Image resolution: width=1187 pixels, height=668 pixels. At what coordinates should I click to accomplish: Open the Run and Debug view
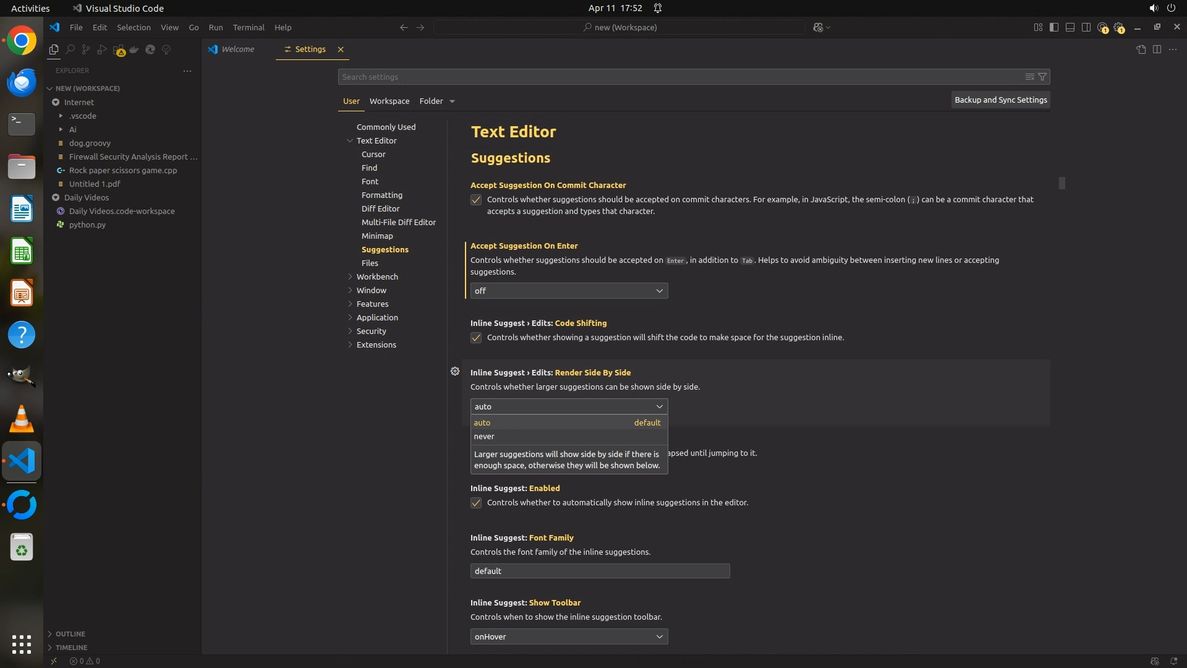102,49
